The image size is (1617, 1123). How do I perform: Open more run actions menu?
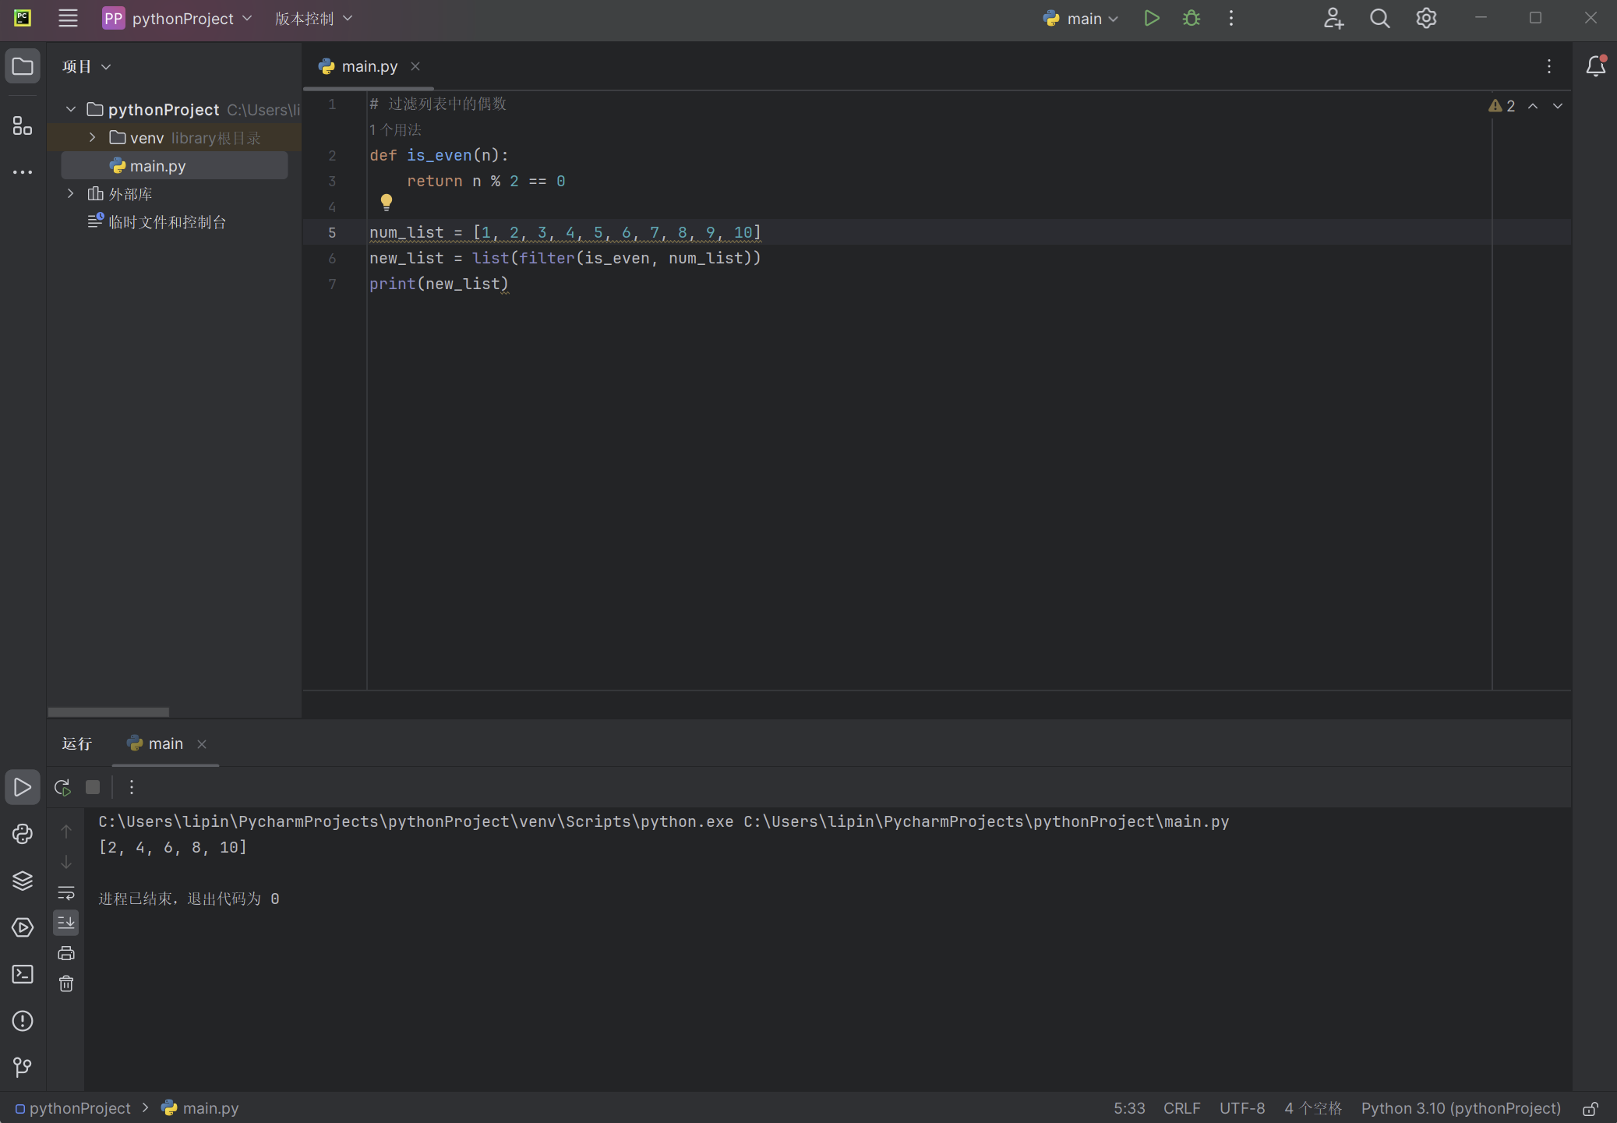[x=1231, y=18]
